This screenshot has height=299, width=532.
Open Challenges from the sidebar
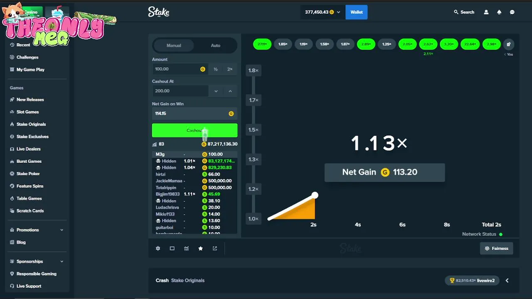point(24,57)
